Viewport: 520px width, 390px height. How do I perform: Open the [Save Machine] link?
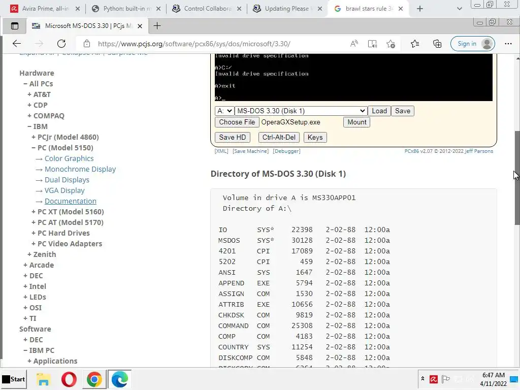point(250,151)
